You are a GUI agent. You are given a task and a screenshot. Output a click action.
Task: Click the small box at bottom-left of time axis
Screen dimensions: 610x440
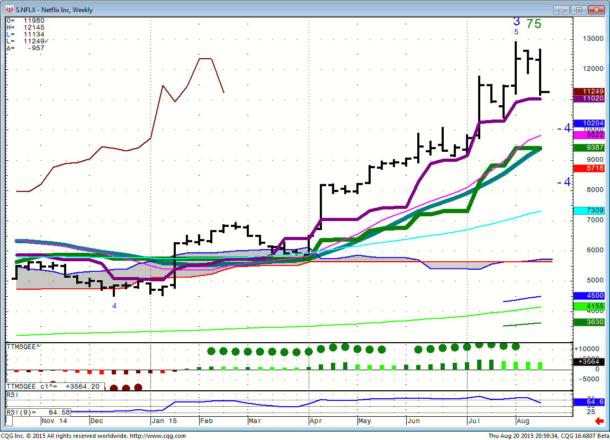pyautogui.click(x=10, y=421)
